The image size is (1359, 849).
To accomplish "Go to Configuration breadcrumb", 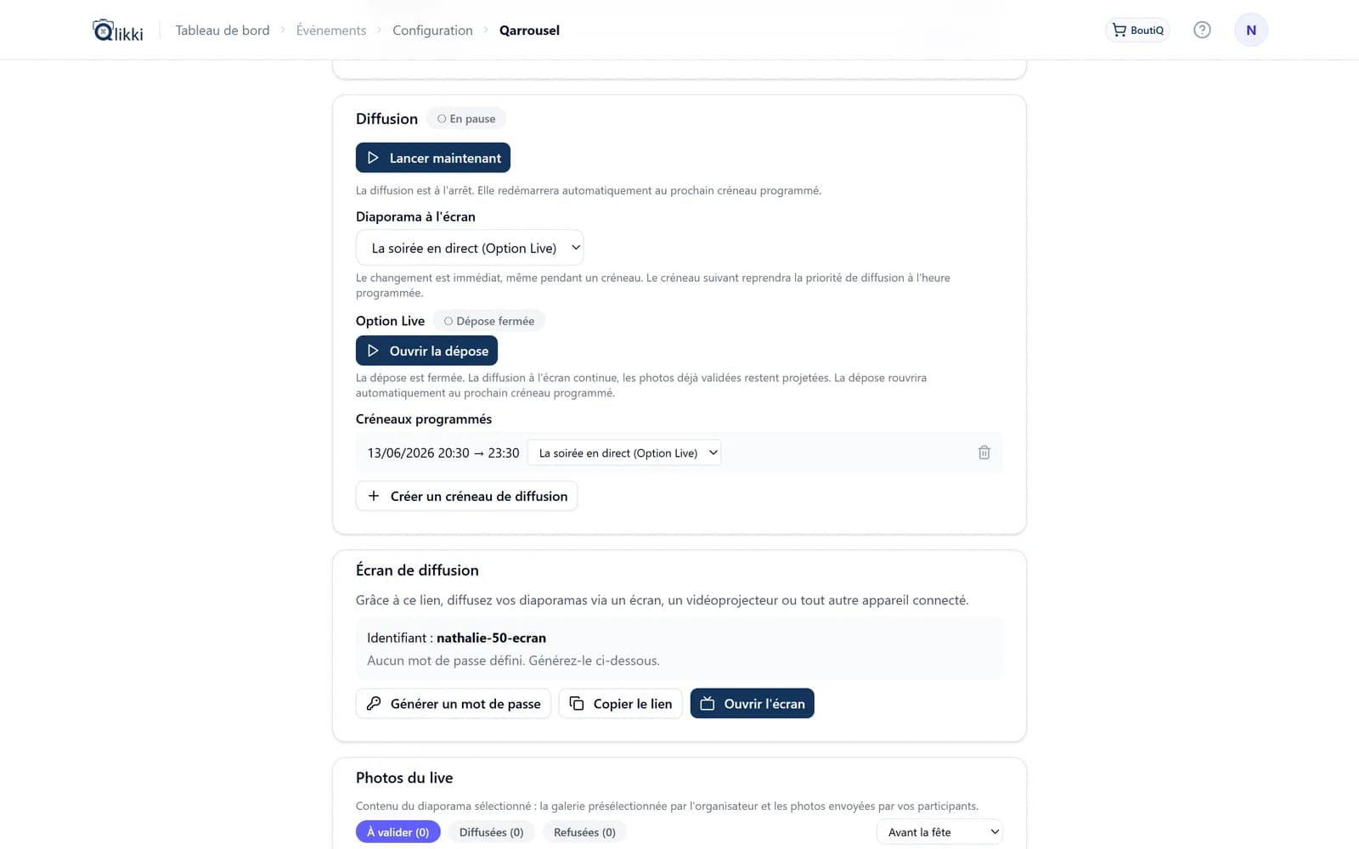I will coord(432,31).
